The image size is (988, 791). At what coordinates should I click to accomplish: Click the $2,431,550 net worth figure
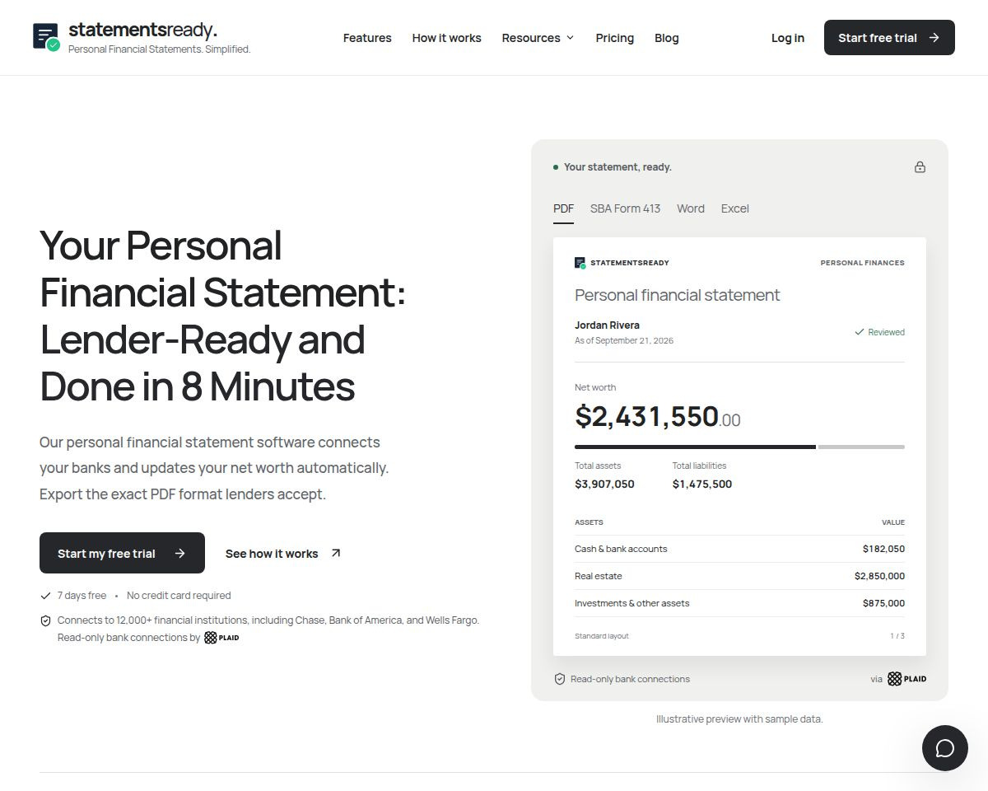(x=657, y=416)
